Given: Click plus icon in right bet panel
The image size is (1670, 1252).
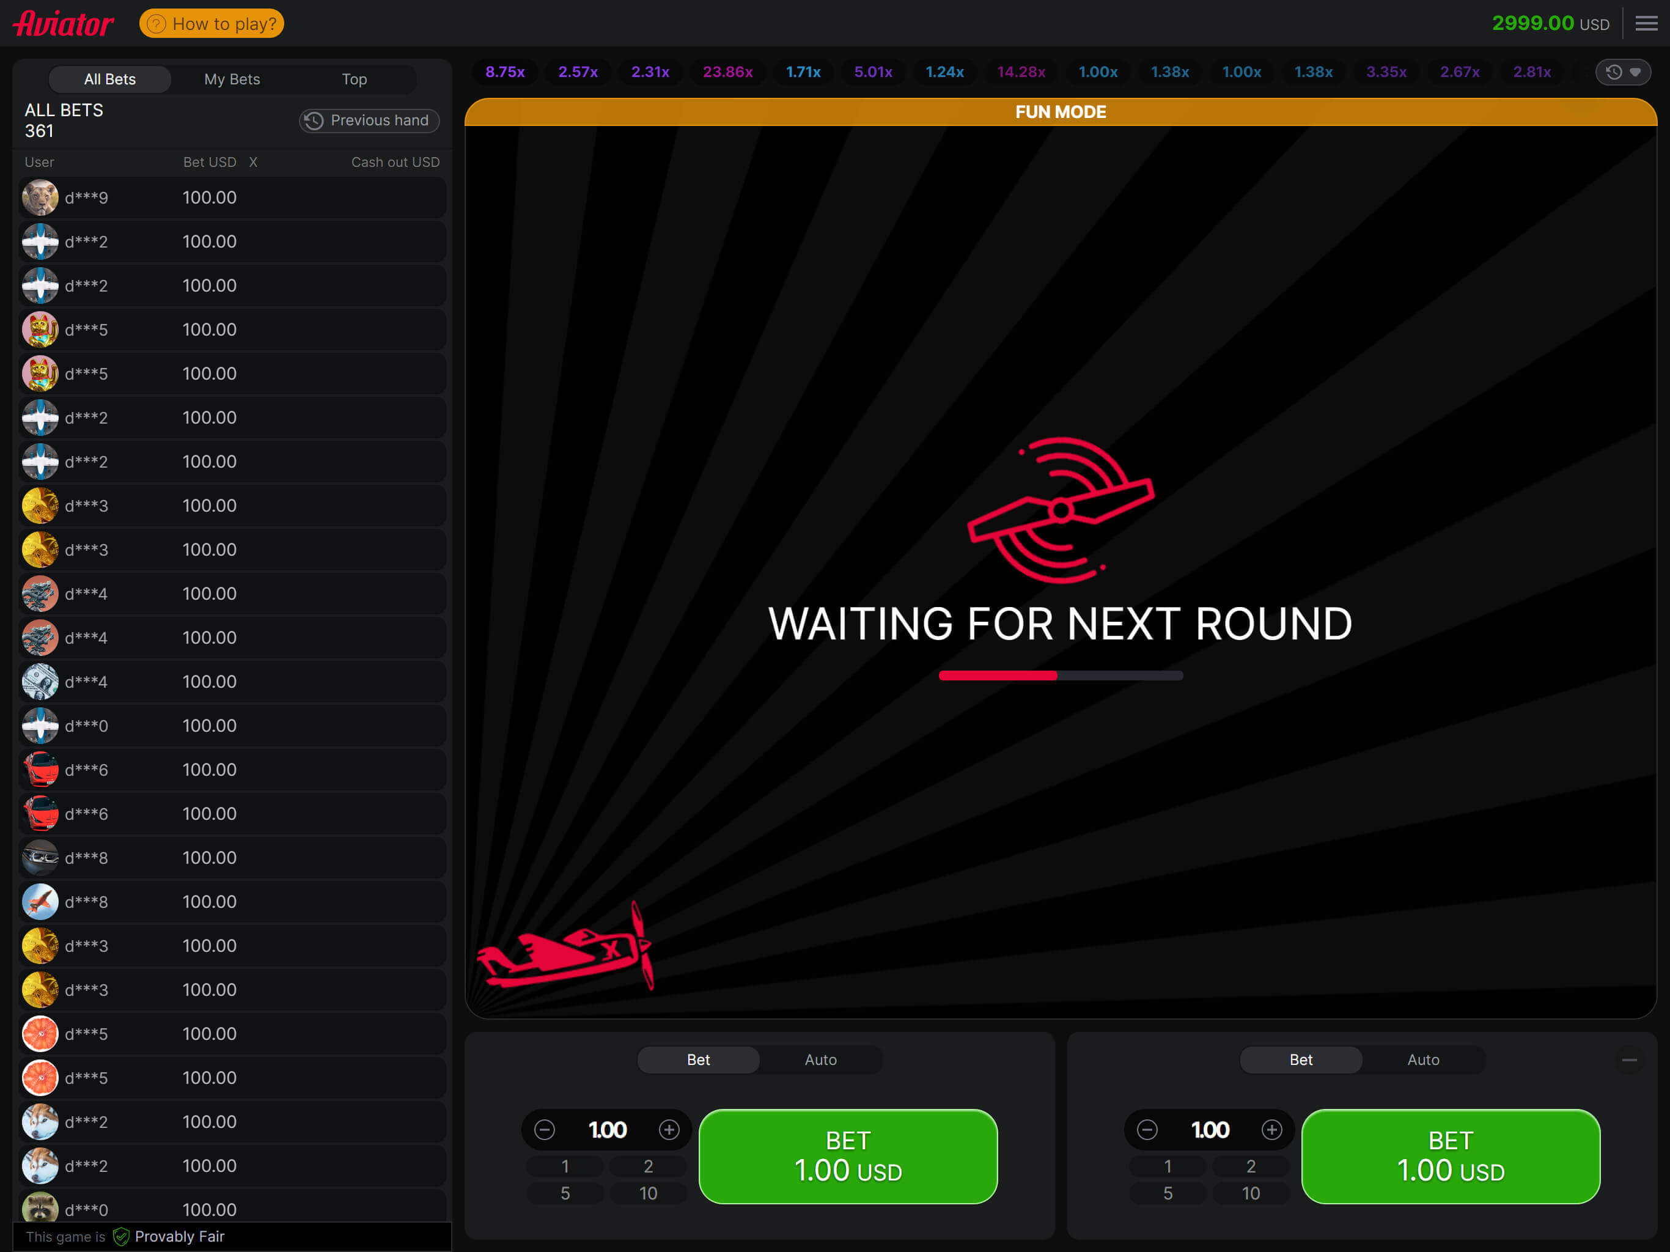Looking at the screenshot, I should click(x=1271, y=1130).
